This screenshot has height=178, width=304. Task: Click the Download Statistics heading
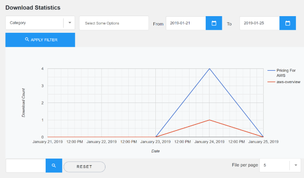pyautogui.click(x=33, y=8)
